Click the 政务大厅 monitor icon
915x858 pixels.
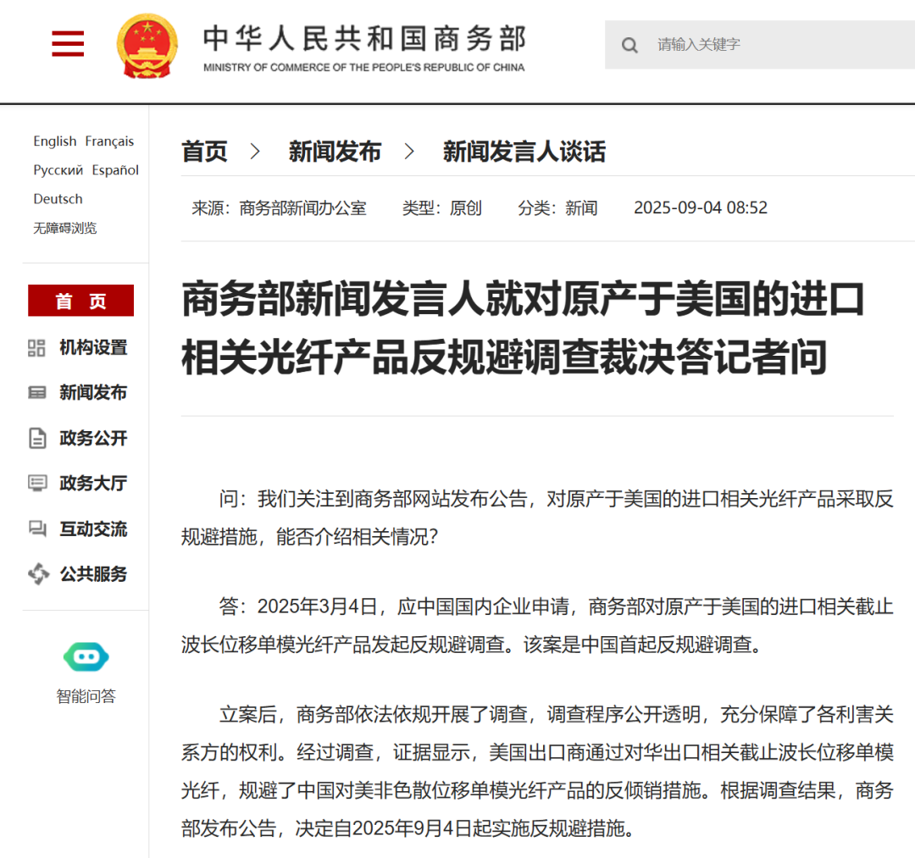click(37, 484)
